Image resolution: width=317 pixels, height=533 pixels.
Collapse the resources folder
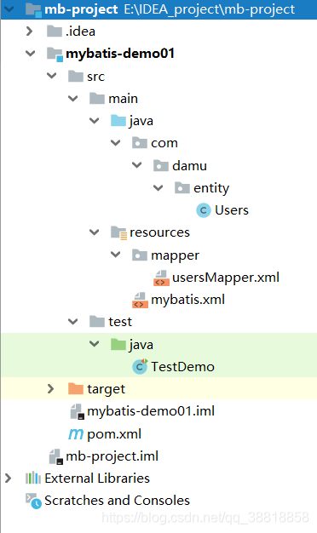(x=95, y=232)
